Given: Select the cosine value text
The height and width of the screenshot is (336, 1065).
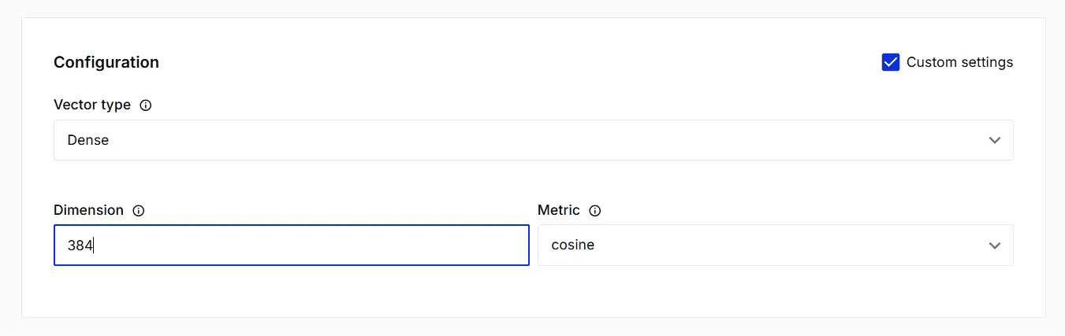Looking at the screenshot, I should coord(573,246).
